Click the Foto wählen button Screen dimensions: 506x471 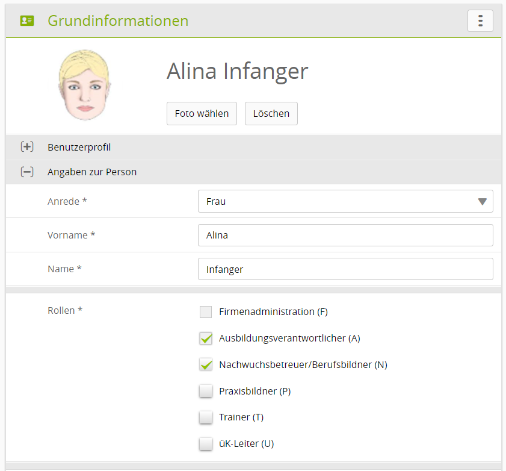coord(202,113)
